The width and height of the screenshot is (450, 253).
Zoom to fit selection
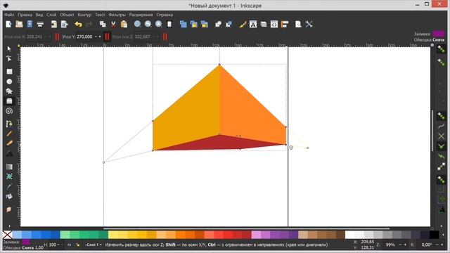[138, 25]
